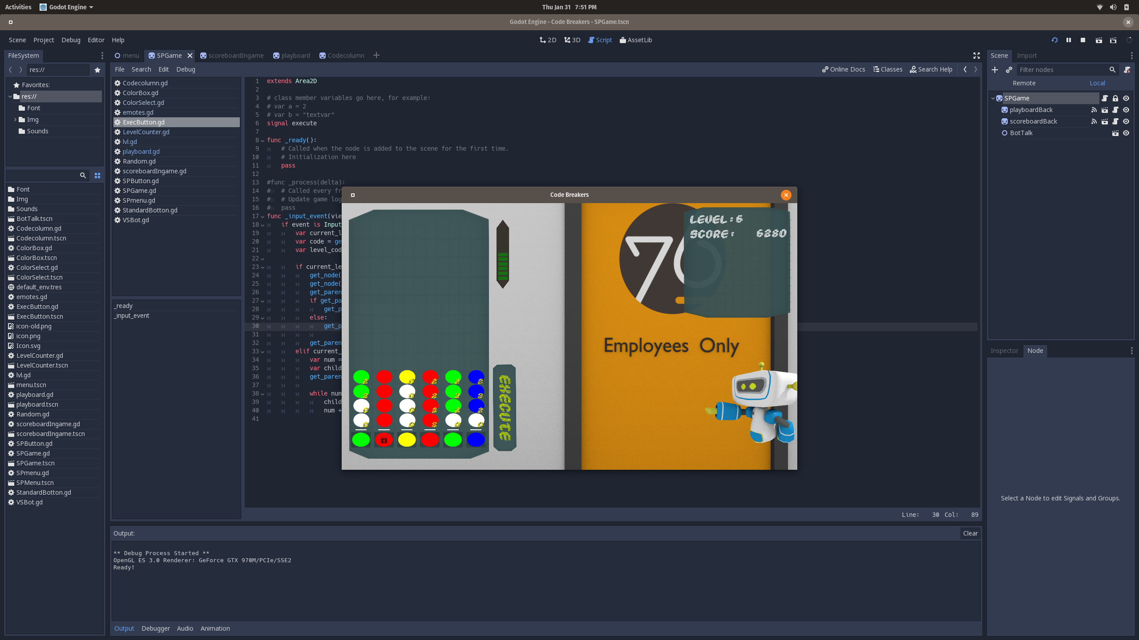Viewport: 1139px width, 640px height.
Task: Toggle FileSystem thumbnail view mode
Action: coord(97,176)
